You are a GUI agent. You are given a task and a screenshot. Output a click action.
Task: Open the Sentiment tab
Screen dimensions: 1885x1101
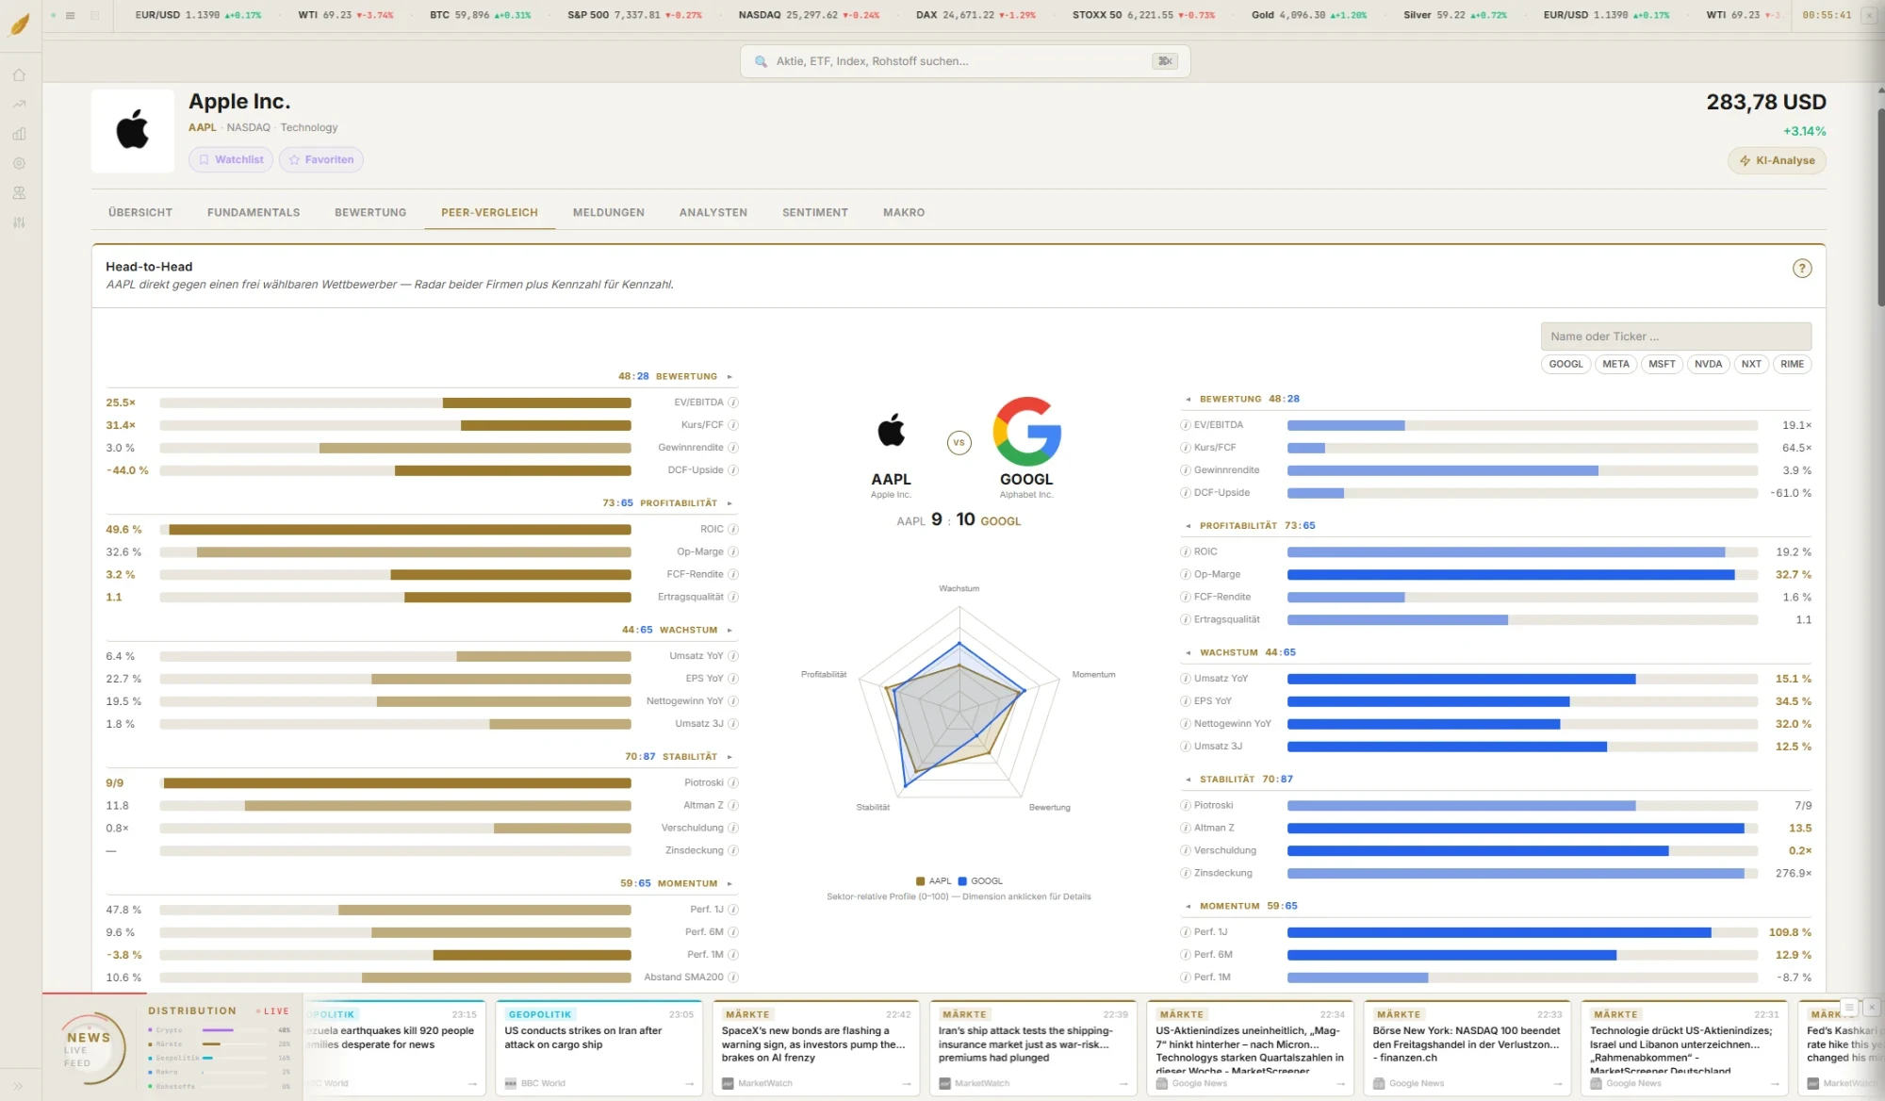point(815,213)
